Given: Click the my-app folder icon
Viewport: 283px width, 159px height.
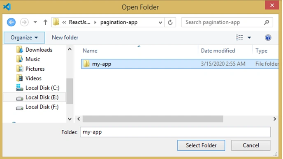Looking at the screenshot, I should point(86,64).
